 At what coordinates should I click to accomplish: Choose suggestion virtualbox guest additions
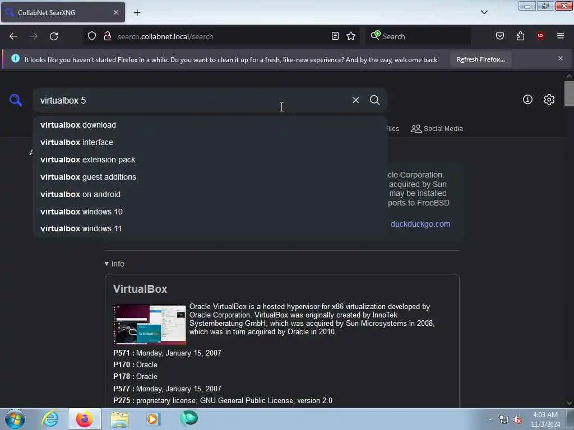pyautogui.click(x=210, y=177)
